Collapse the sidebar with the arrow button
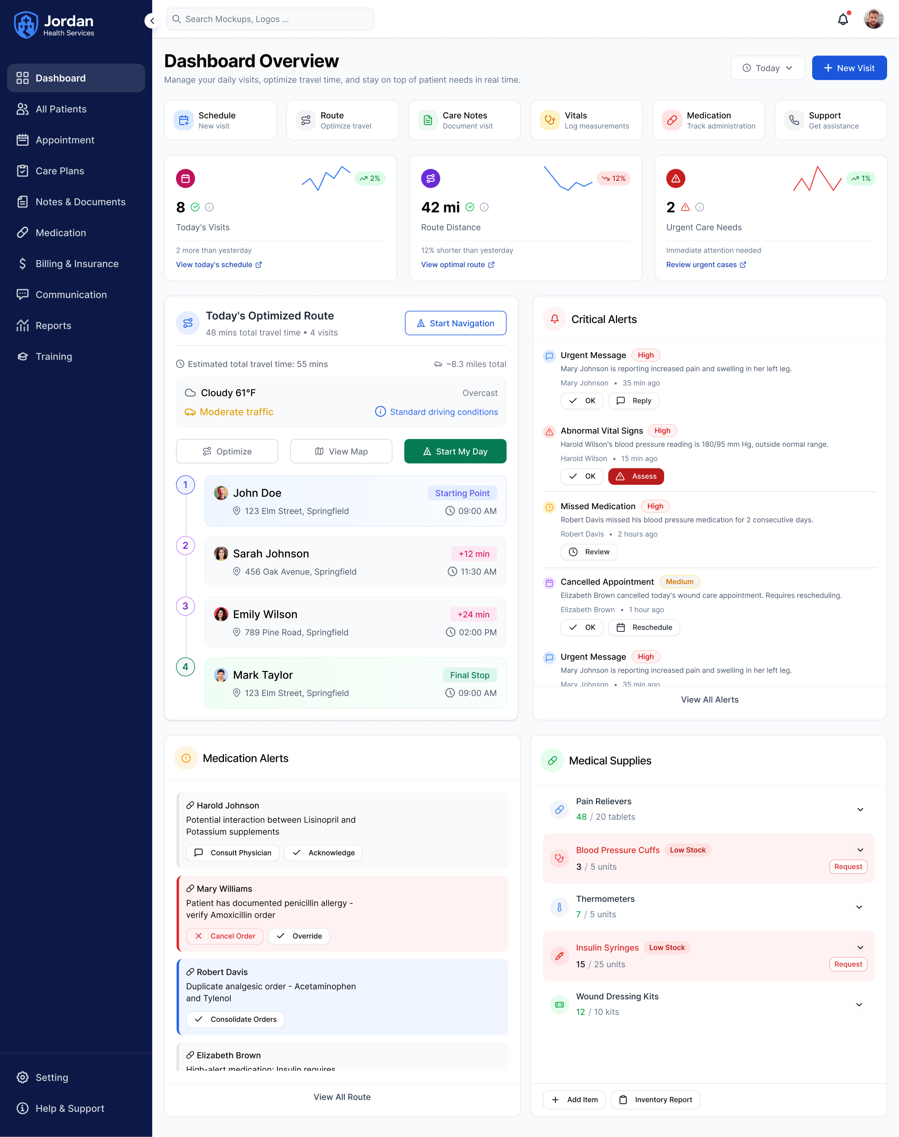899x1137 pixels. pyautogui.click(x=151, y=21)
